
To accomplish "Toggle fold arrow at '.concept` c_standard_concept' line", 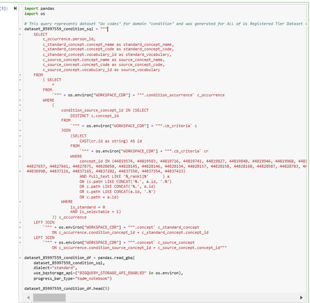I will tap(20, 227).
